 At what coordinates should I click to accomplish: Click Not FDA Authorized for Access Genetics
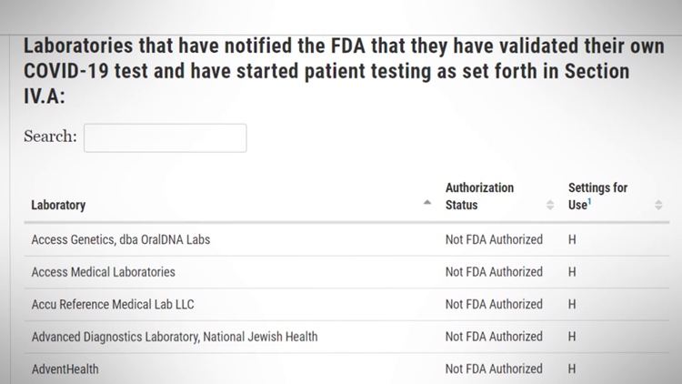coord(494,239)
